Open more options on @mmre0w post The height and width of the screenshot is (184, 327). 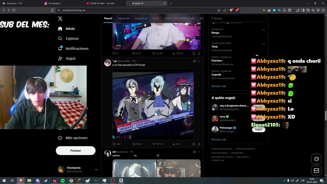click(199, 61)
